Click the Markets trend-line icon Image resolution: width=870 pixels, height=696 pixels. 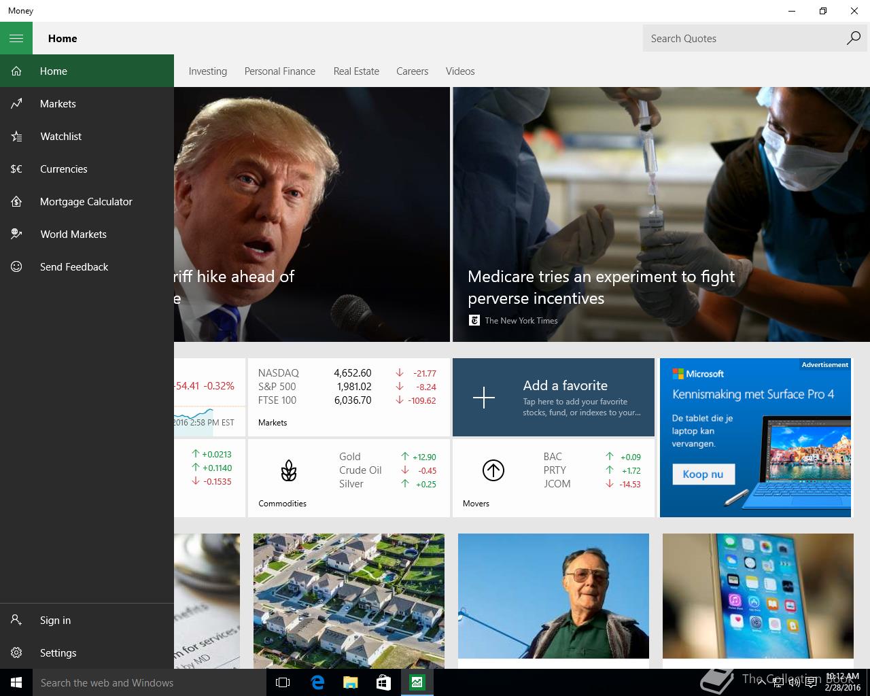coord(16,103)
